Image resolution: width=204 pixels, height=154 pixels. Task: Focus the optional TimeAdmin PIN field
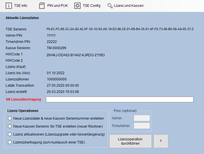[x=142, y=126]
